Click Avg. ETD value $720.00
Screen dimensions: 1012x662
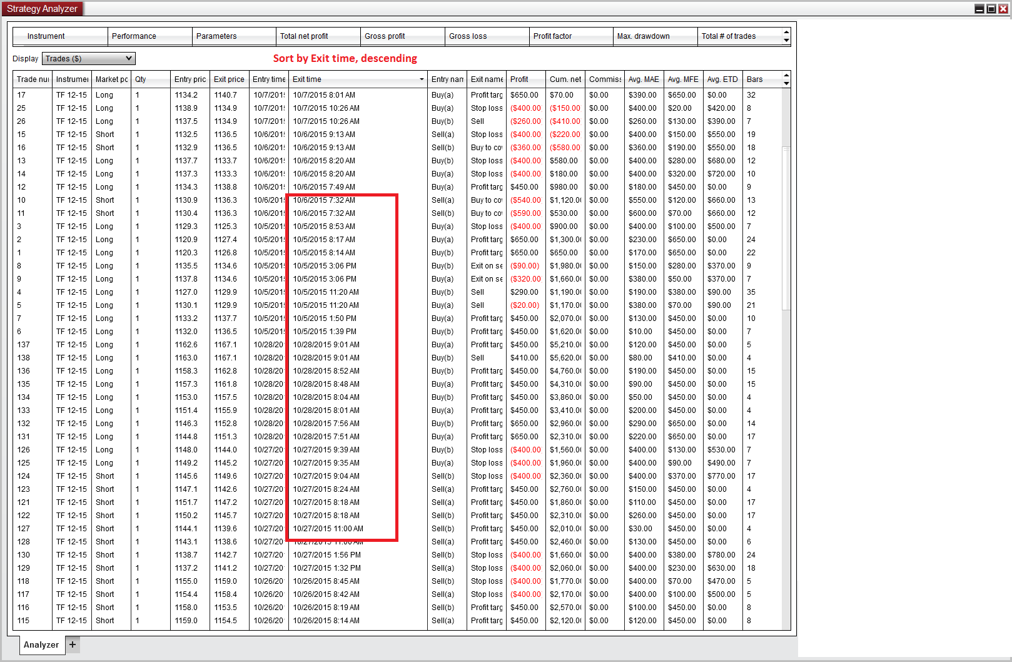click(723, 174)
